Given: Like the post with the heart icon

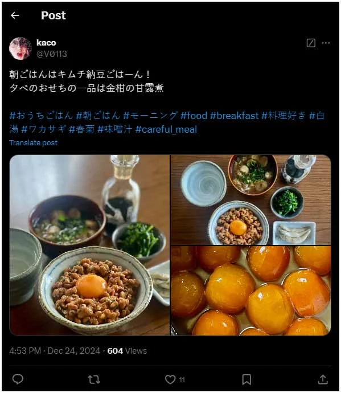Looking at the screenshot, I should (170, 379).
